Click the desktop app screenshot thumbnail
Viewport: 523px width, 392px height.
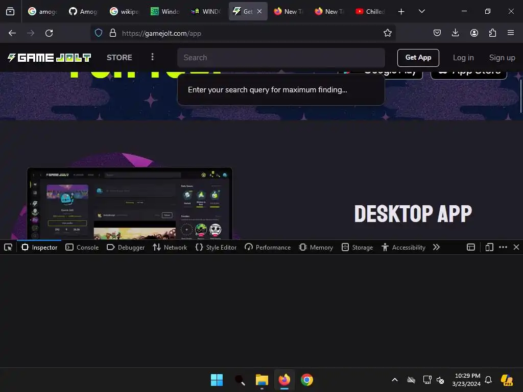pyautogui.click(x=130, y=203)
